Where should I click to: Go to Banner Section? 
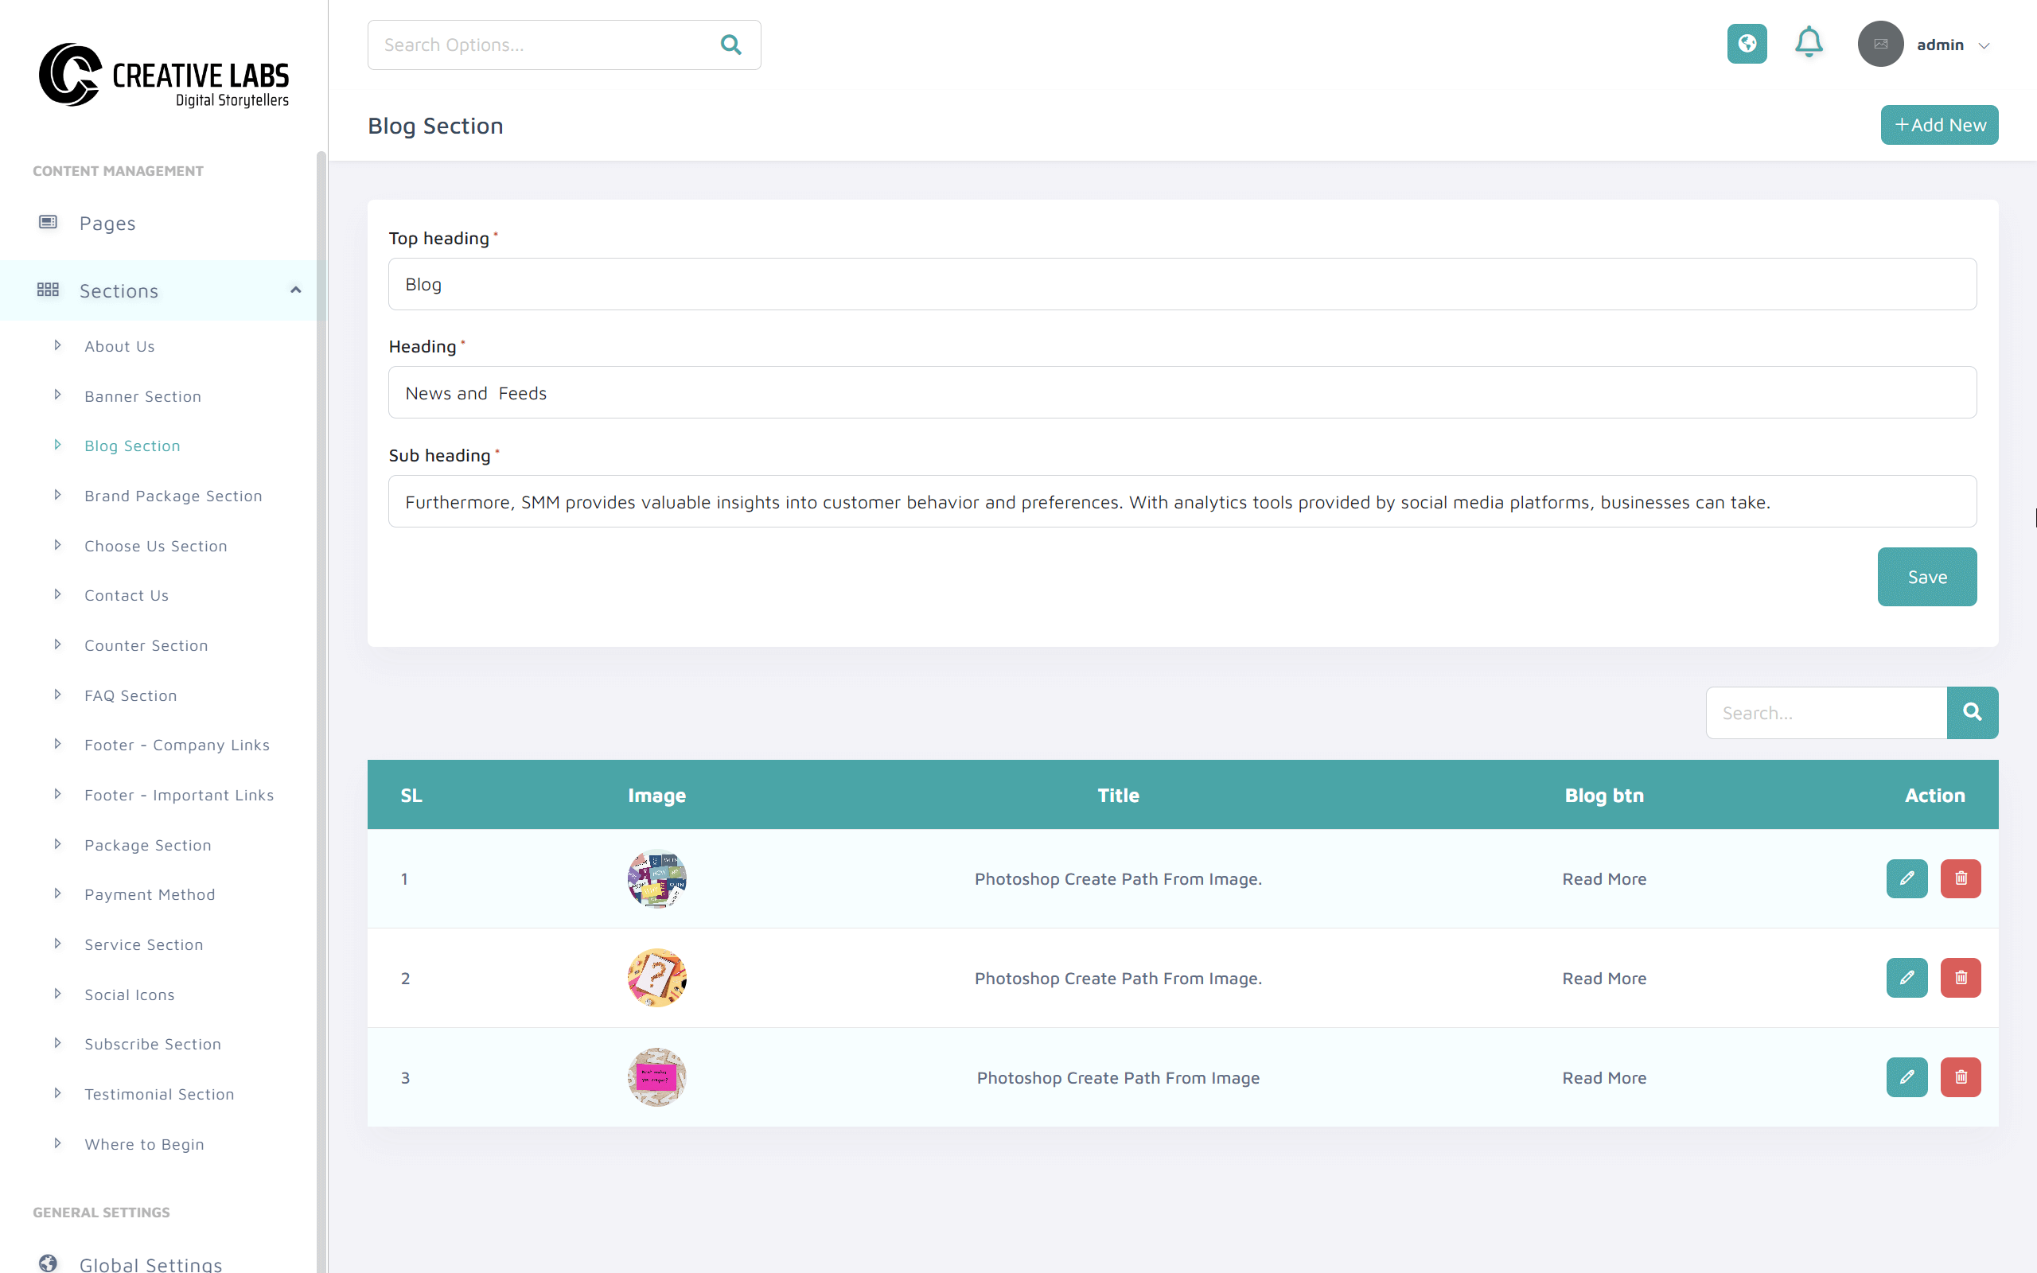coord(142,395)
